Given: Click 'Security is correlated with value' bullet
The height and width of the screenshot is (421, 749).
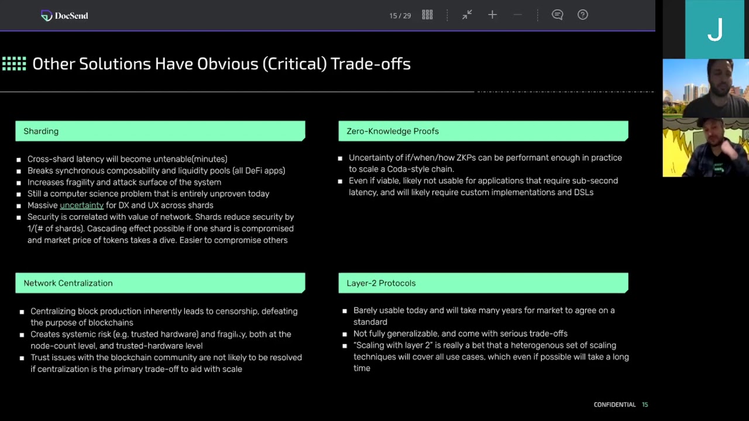Looking at the screenshot, I should click(160, 229).
